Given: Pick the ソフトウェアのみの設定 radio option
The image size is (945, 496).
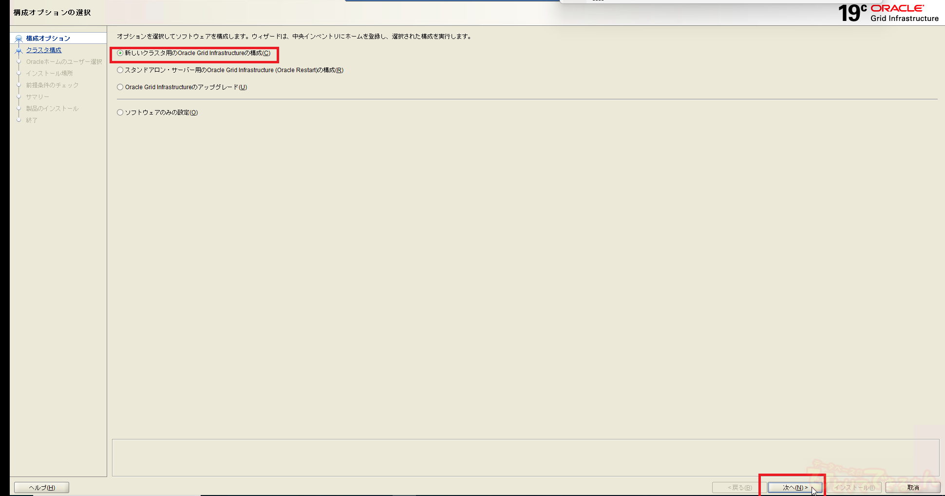Looking at the screenshot, I should [x=120, y=113].
